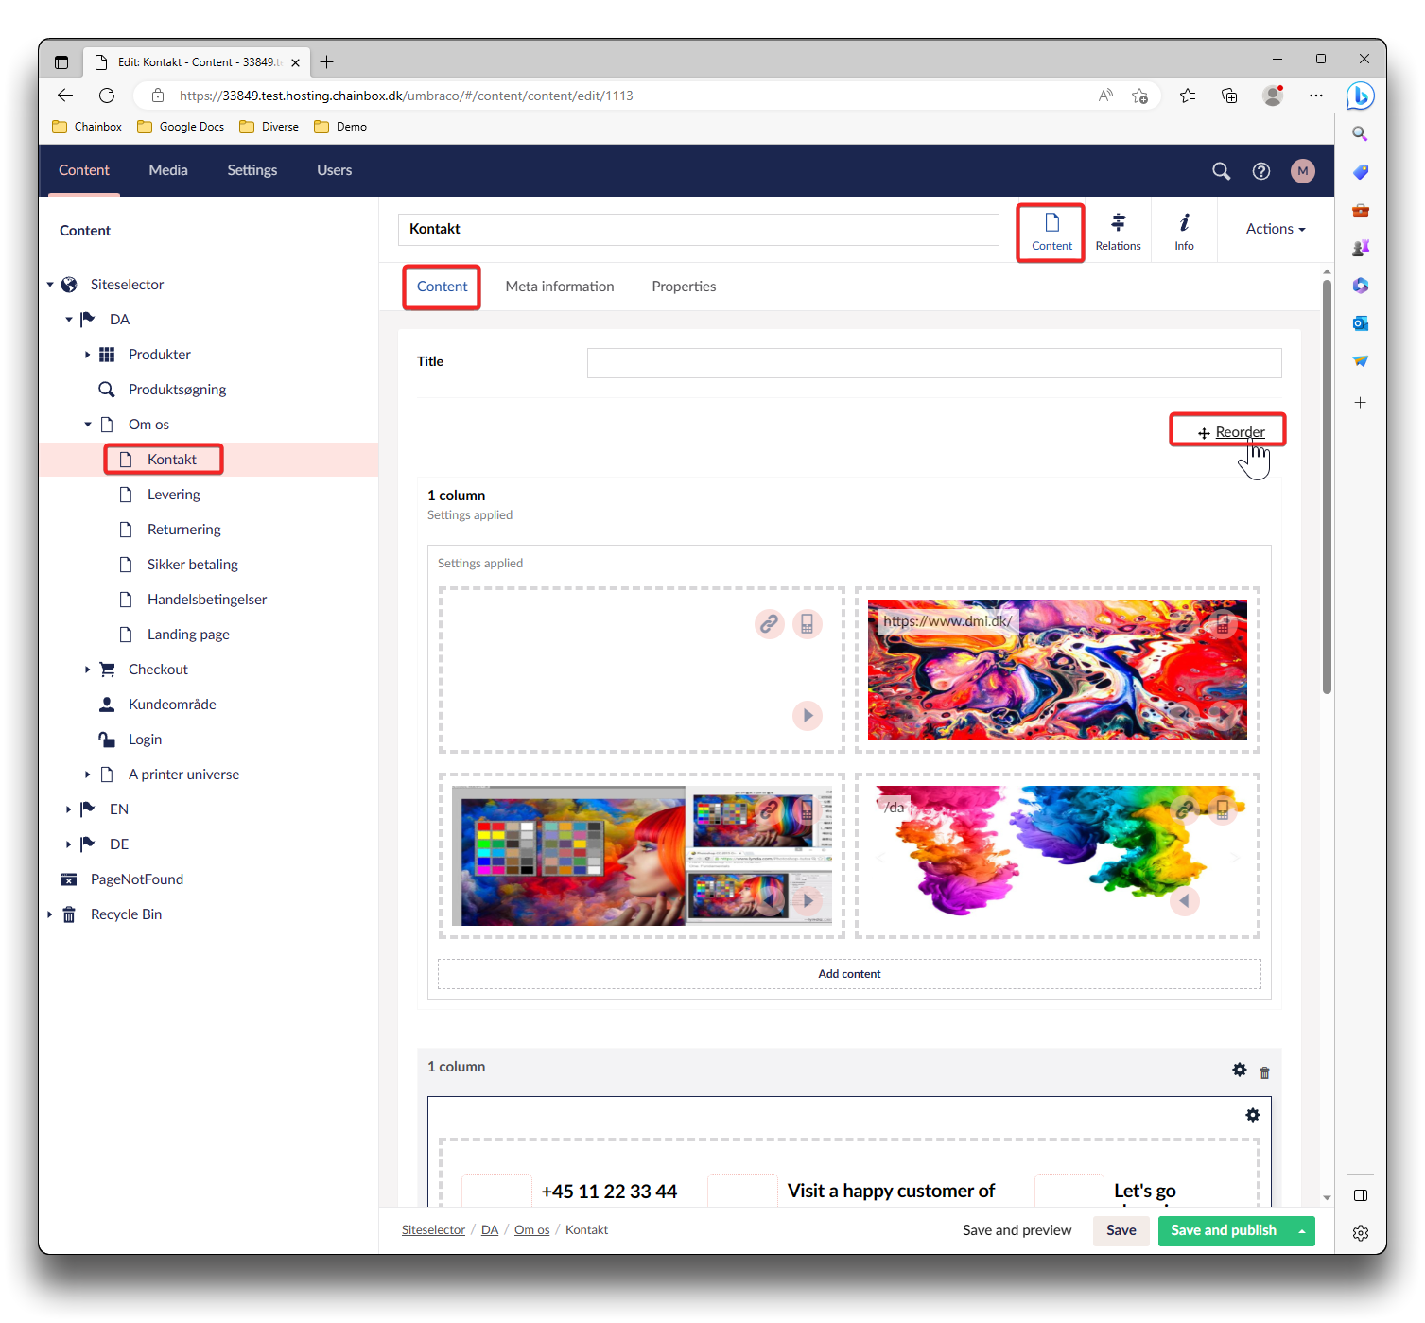Screen dimensions: 1425x1323
Task: Switch to the Users section
Action: click(334, 170)
